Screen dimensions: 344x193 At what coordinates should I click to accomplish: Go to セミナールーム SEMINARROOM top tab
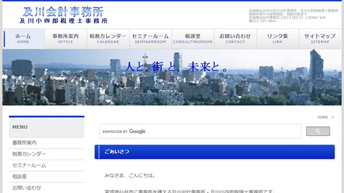(x=150, y=39)
